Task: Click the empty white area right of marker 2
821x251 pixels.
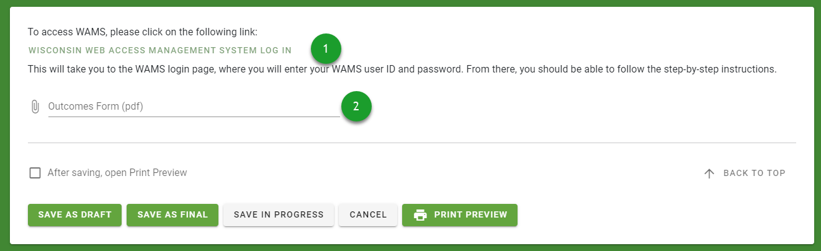Action: (583, 107)
